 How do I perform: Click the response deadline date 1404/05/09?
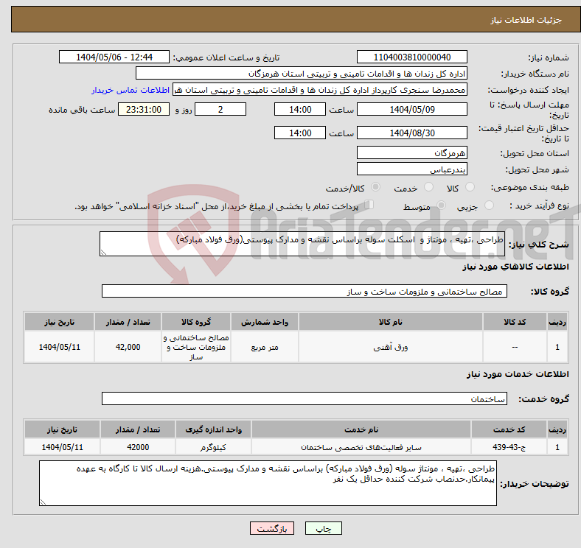click(x=412, y=109)
